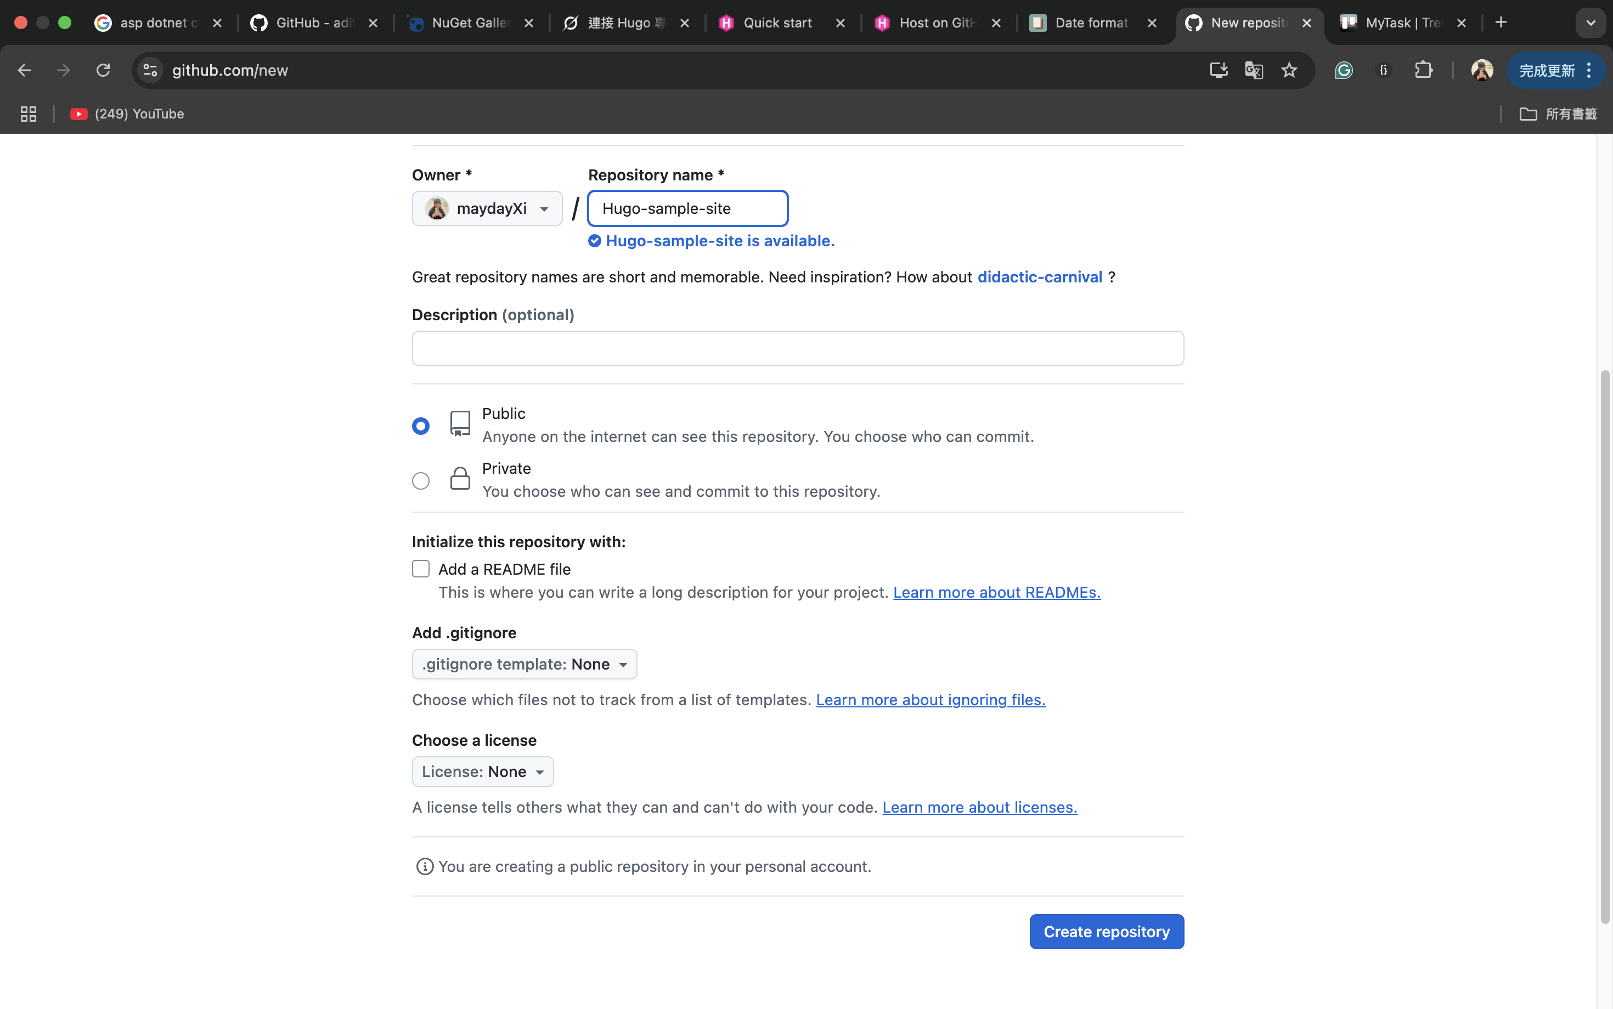Viewport: 1613px width, 1009px height.
Task: Click the Public repository book icon
Action: pyautogui.click(x=460, y=424)
